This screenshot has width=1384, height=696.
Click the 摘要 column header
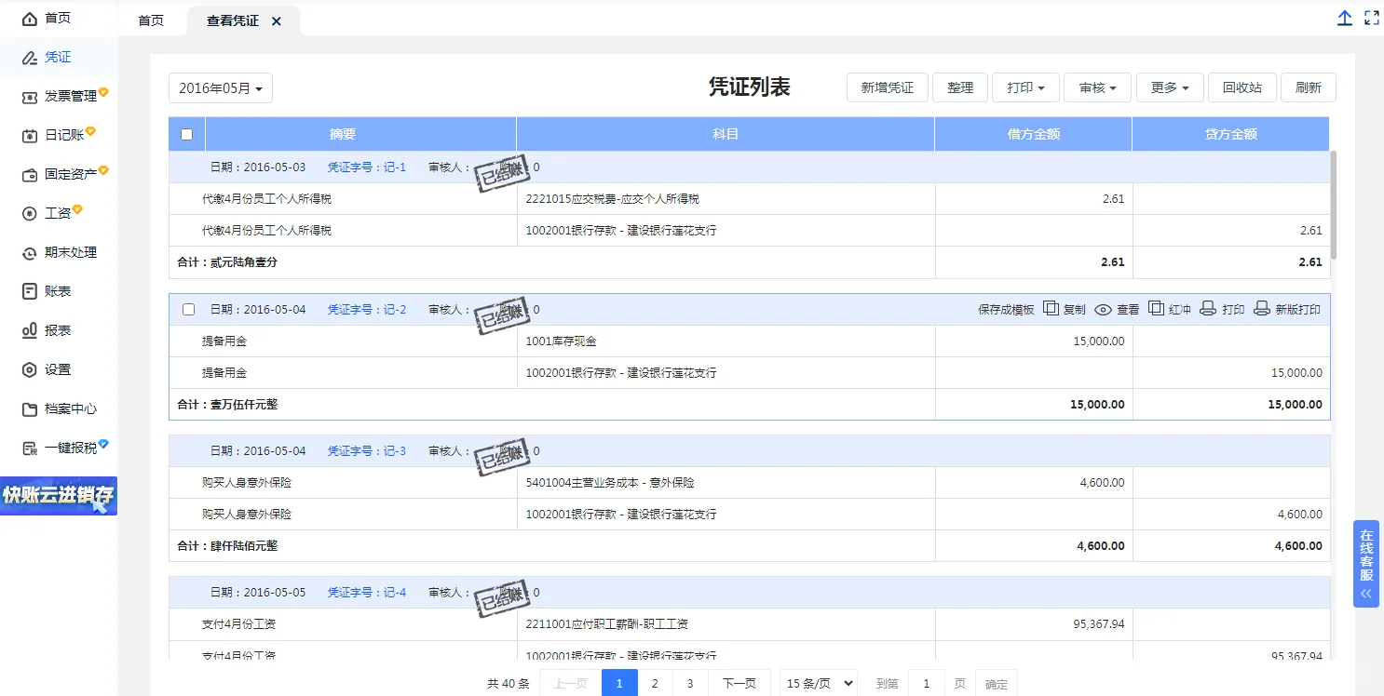pos(343,134)
